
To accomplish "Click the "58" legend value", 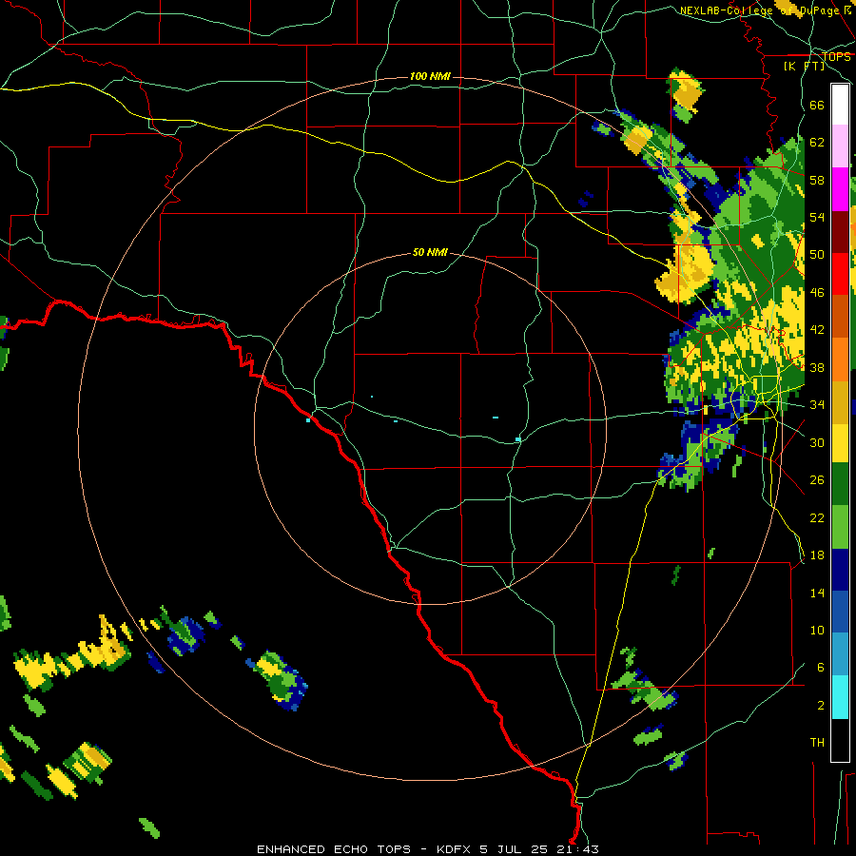I will click(x=817, y=180).
